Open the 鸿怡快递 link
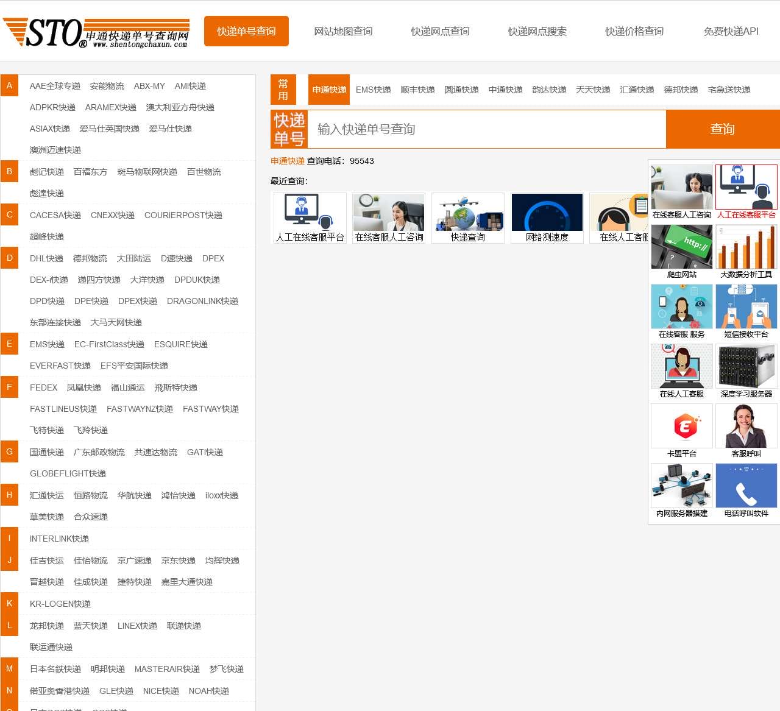The height and width of the screenshot is (711, 780). 179,495
